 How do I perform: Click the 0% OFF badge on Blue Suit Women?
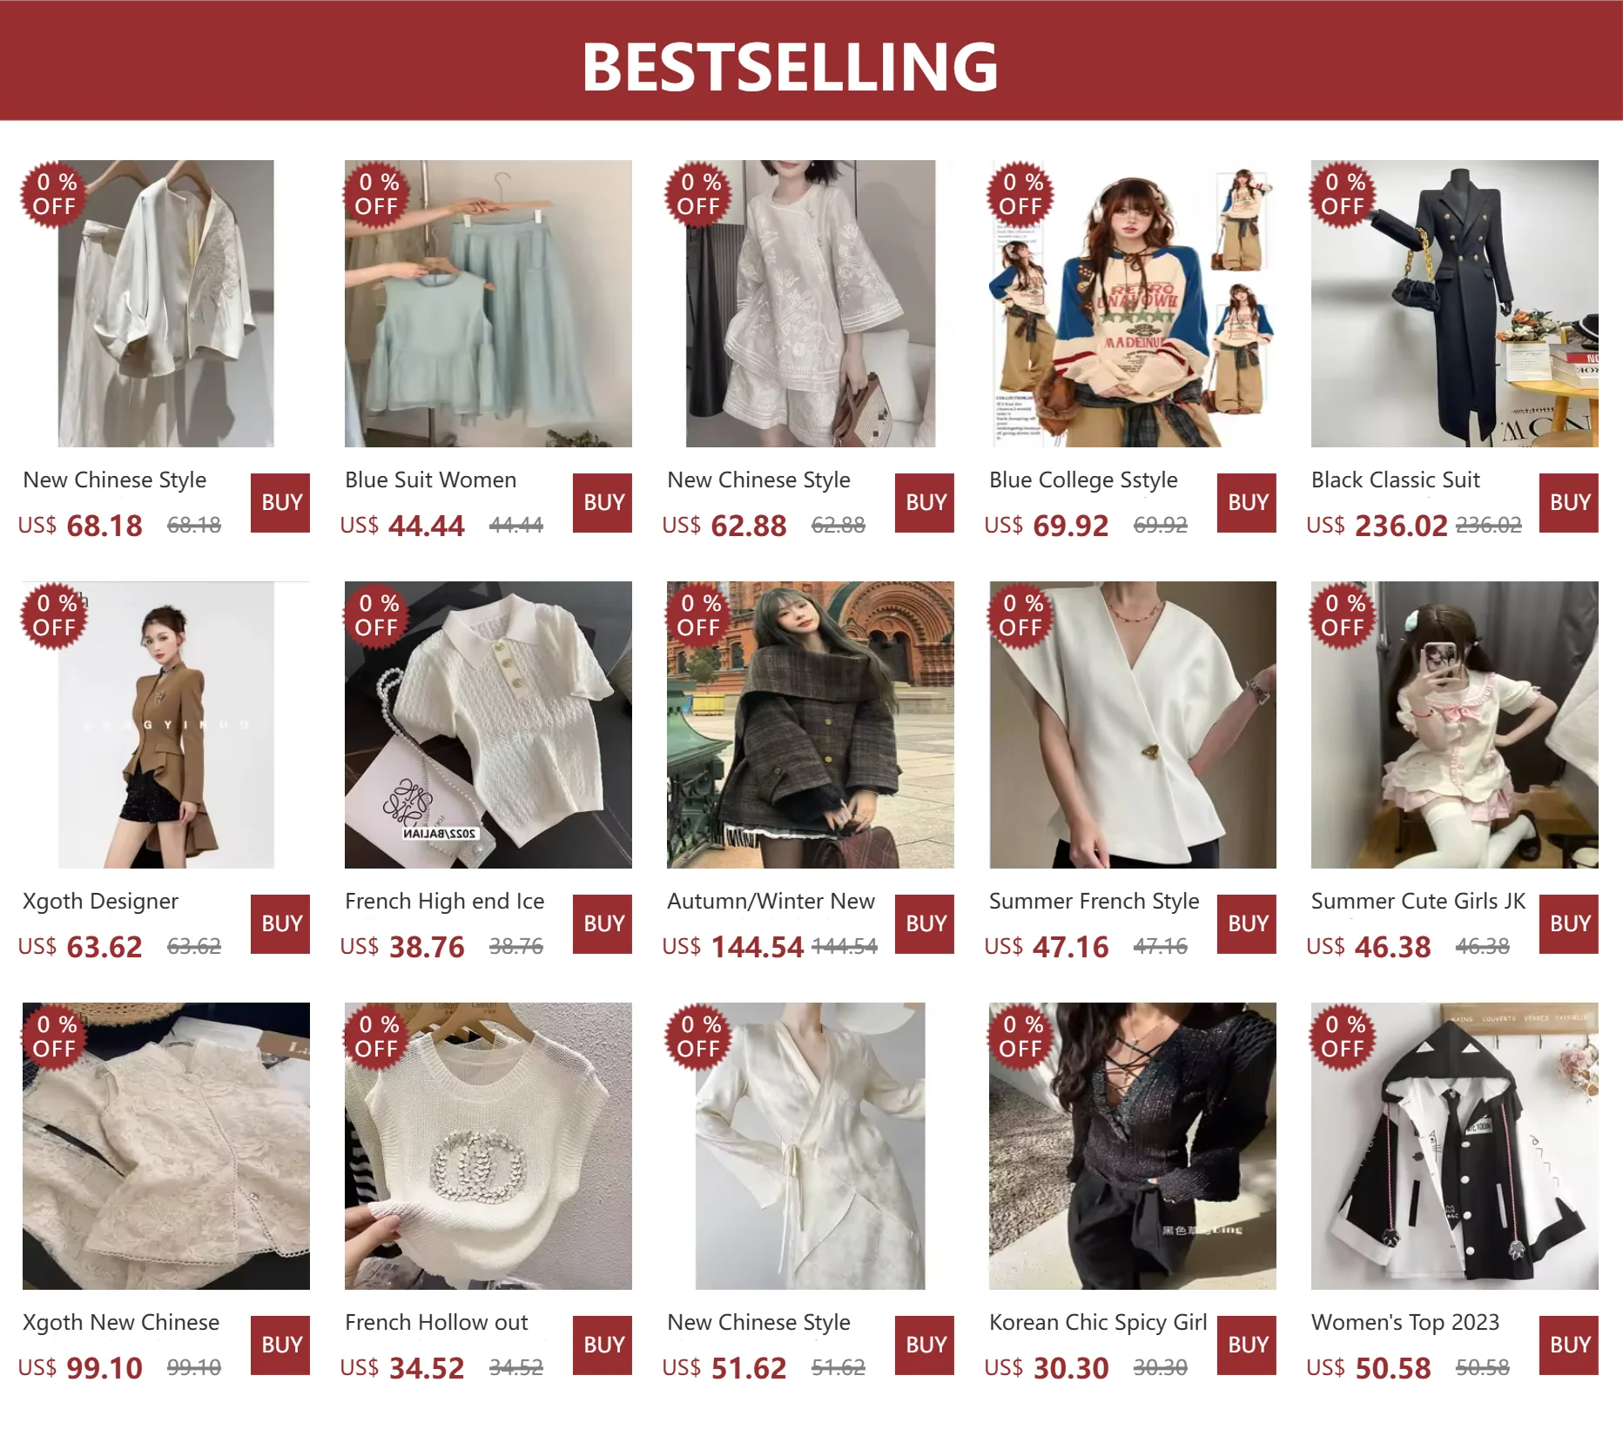[377, 194]
